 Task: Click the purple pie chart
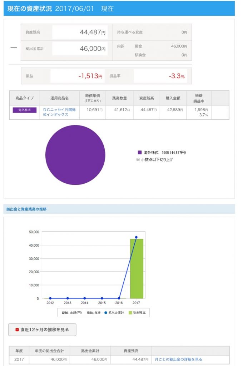point(75,155)
